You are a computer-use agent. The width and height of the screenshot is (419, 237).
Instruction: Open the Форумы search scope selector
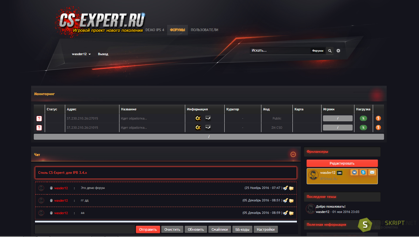[x=318, y=51]
